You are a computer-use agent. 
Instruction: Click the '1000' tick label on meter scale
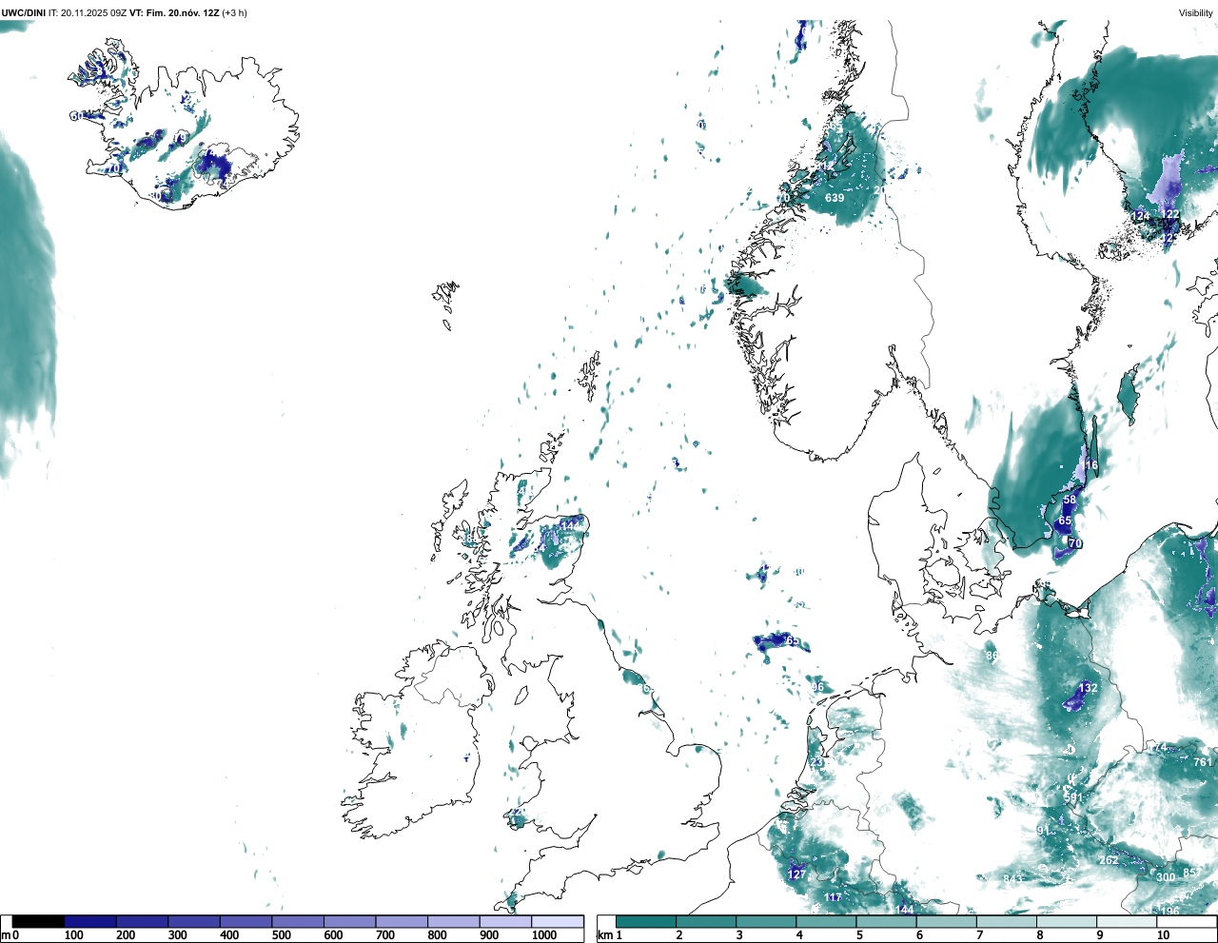(544, 935)
